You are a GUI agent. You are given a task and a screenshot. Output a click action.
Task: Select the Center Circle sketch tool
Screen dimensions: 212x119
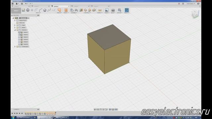click(x=28, y=10)
